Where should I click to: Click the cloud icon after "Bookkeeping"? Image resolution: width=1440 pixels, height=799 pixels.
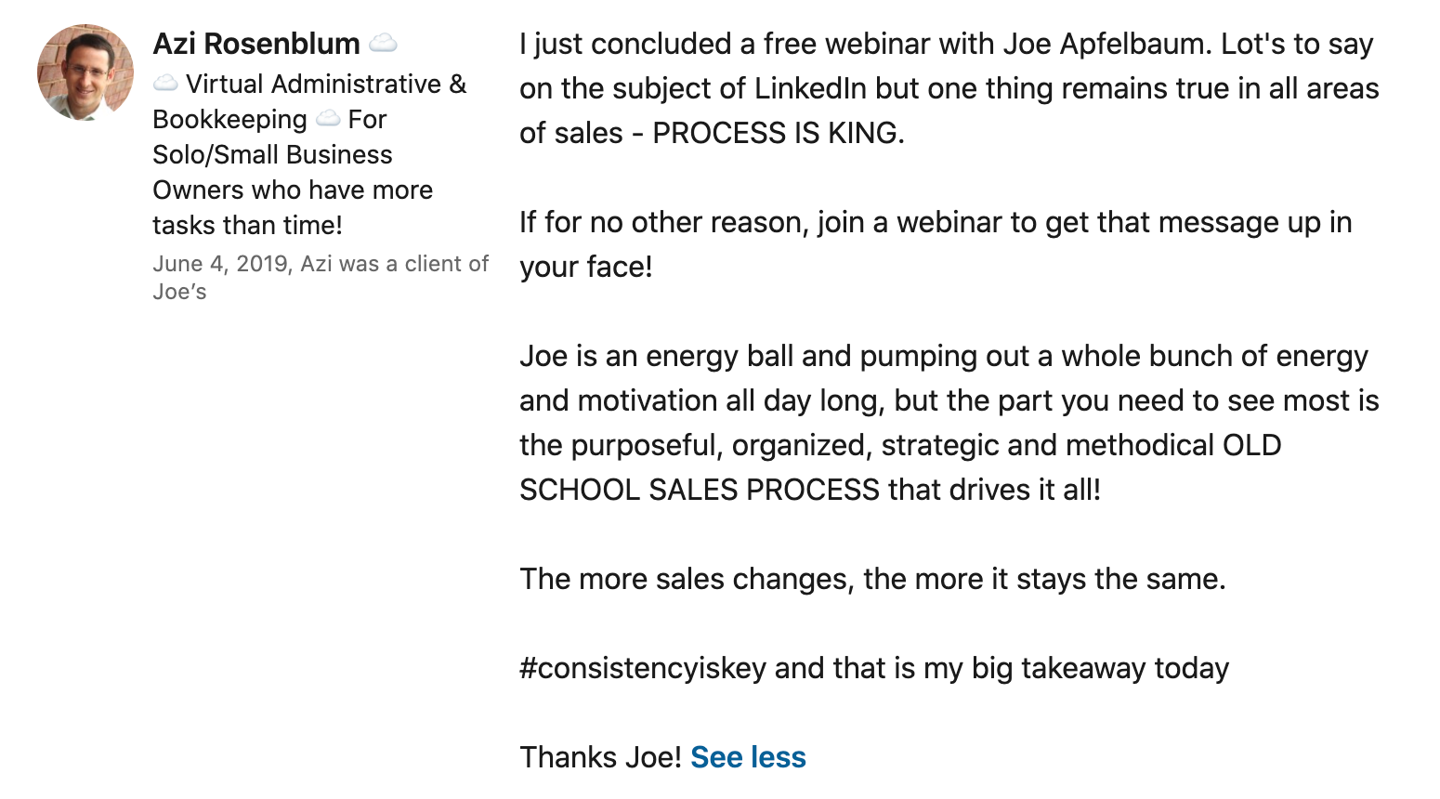click(x=328, y=120)
